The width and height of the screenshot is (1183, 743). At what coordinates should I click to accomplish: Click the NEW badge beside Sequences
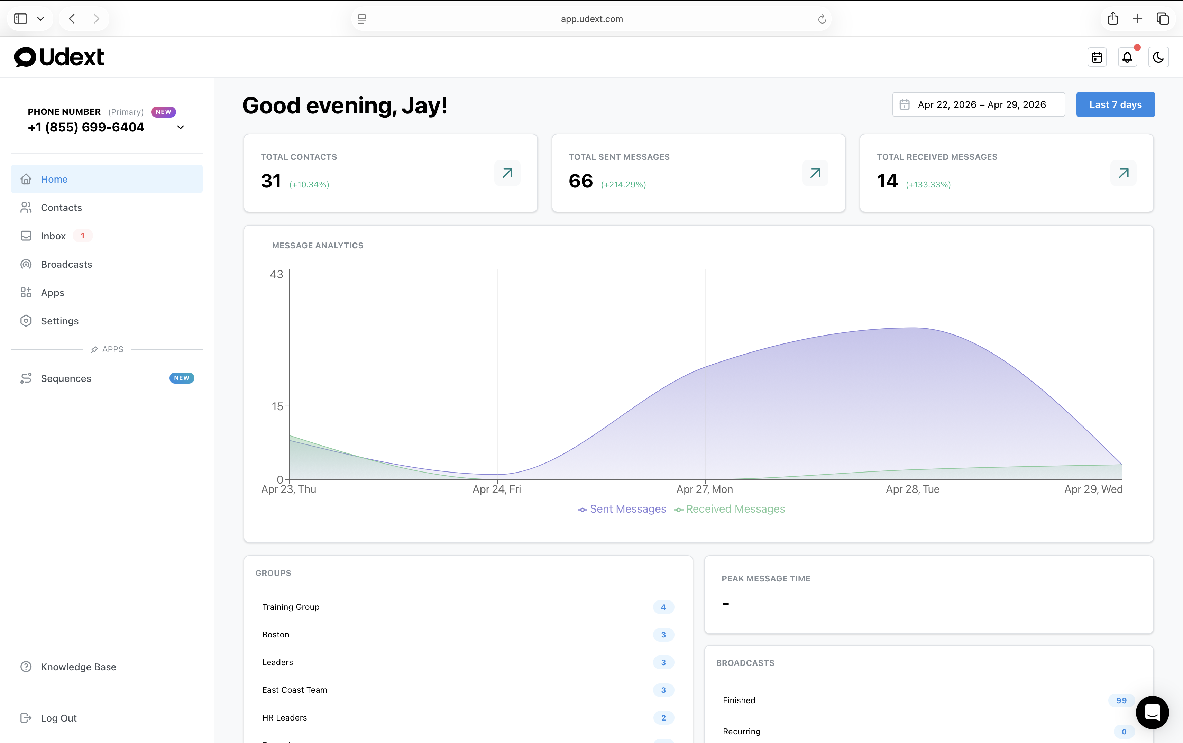182,378
